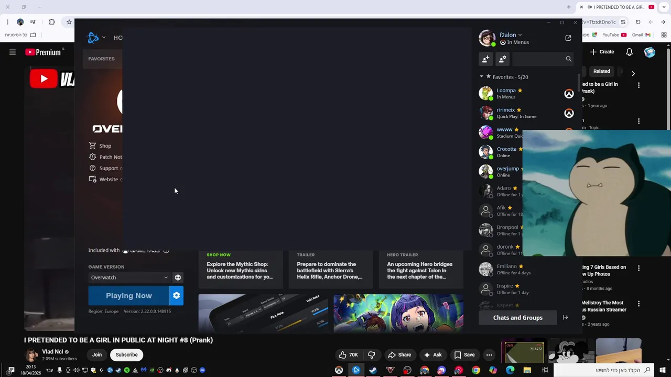Open Chats and Groups

click(517, 317)
